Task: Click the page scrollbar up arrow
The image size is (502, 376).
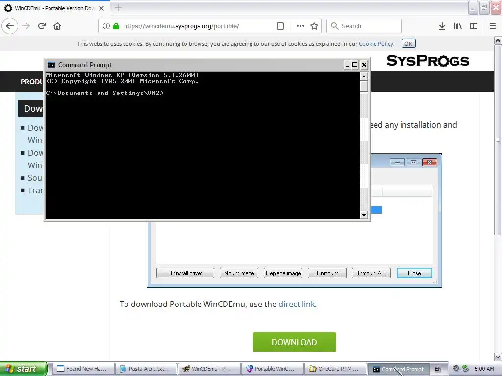Action: tap(498, 40)
